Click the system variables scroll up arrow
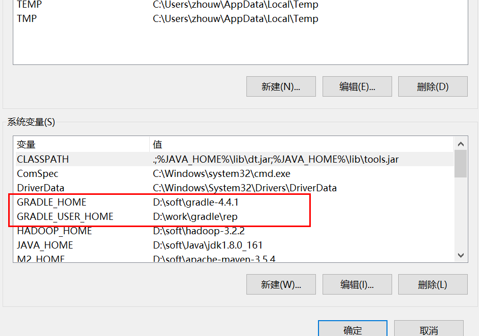This screenshot has height=336, width=479. pos(461,144)
